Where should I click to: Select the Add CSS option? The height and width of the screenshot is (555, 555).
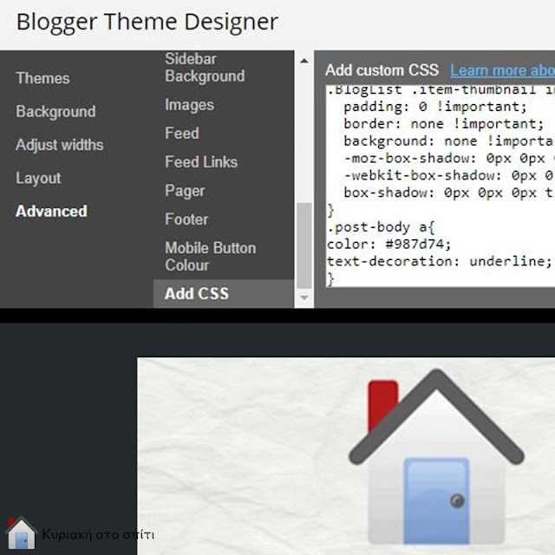click(x=224, y=294)
